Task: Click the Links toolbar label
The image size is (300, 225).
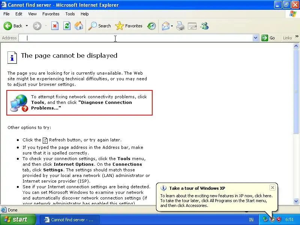Action: [288, 38]
